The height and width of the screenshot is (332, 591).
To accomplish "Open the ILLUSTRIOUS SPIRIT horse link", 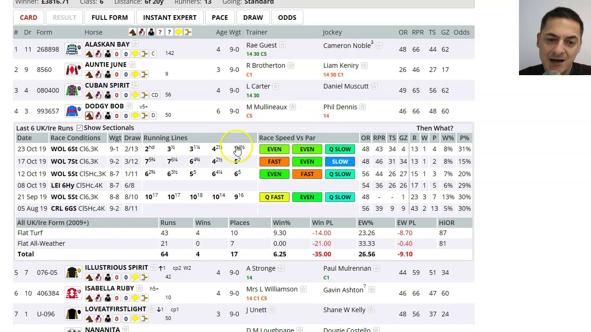I will point(116,267).
